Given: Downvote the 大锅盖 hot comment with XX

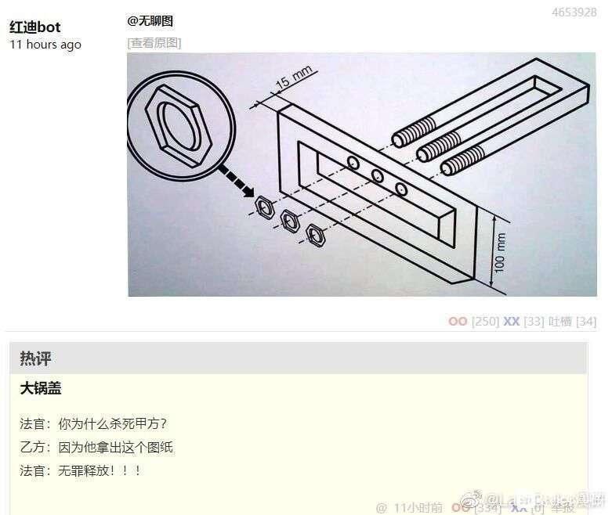Looking at the screenshot, I should pos(519,508).
